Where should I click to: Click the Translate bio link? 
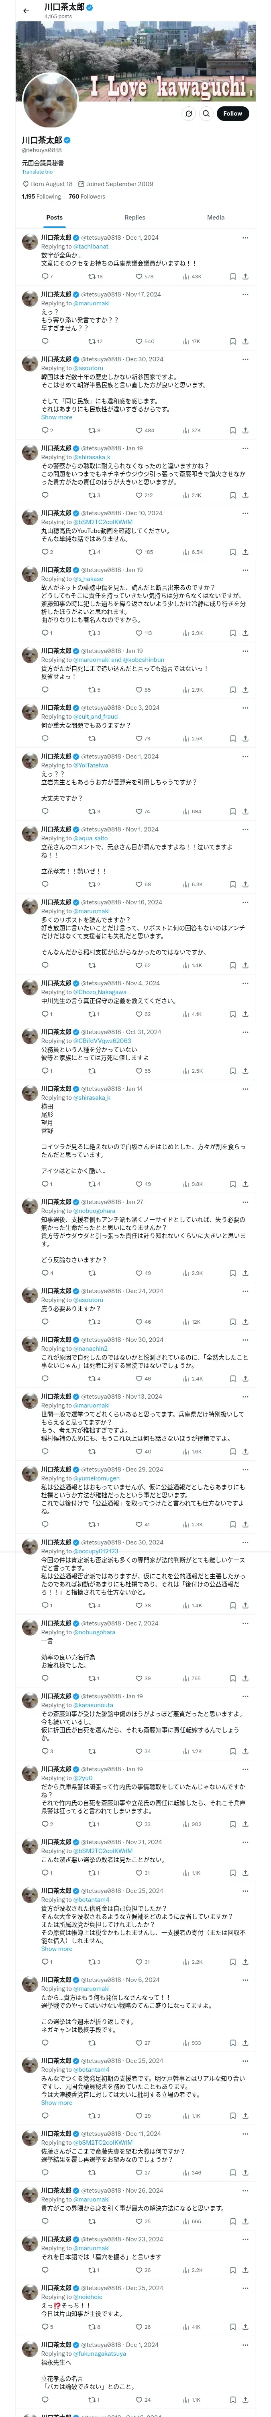[37, 172]
